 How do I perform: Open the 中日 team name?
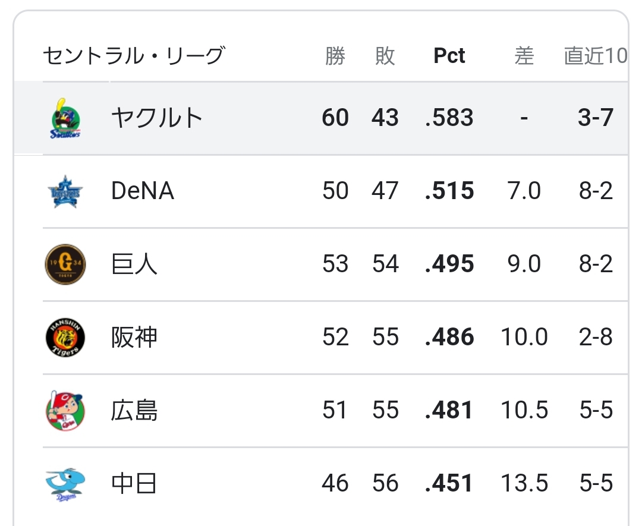pyautogui.click(x=134, y=484)
